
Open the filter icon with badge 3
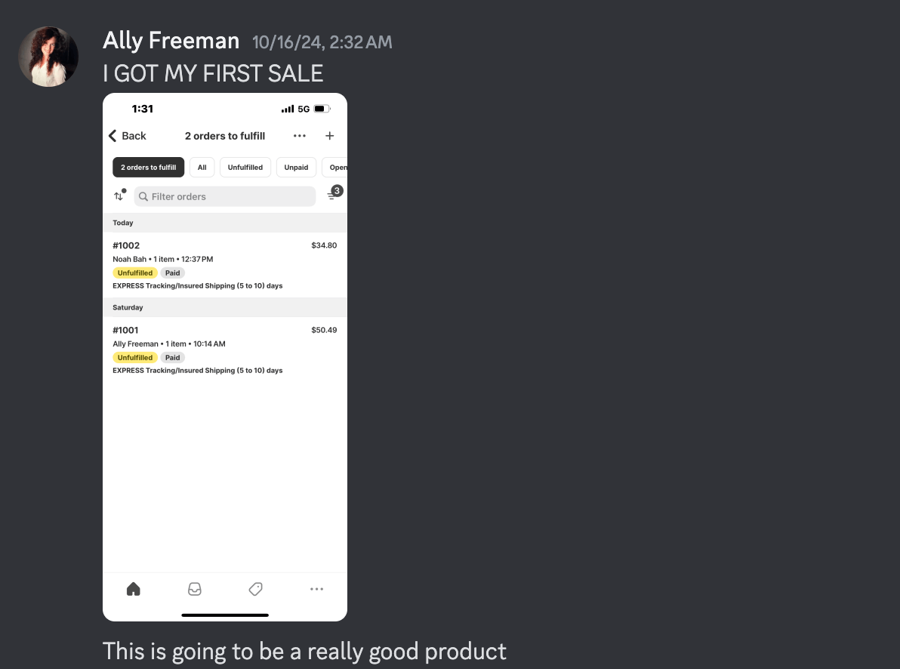click(x=333, y=195)
